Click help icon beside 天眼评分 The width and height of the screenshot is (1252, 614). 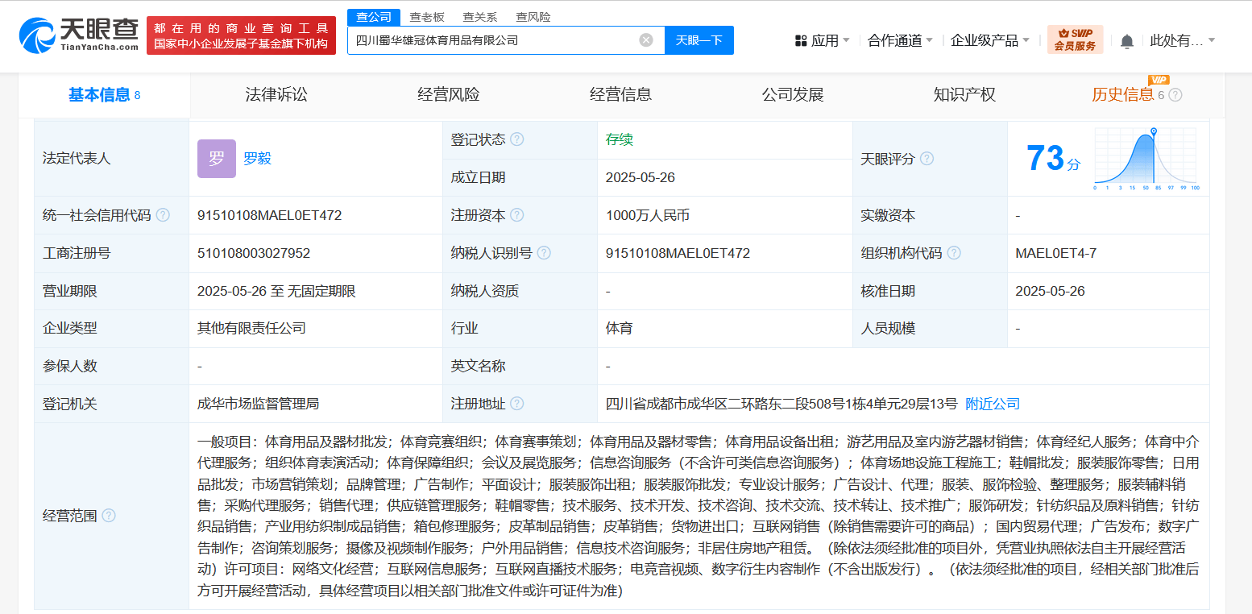(x=927, y=159)
